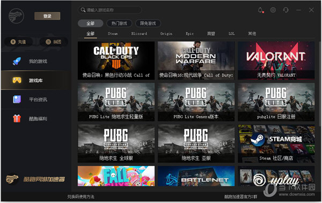Click the customer support headset icon
The width and height of the screenshot is (322, 203).
[x=286, y=10]
